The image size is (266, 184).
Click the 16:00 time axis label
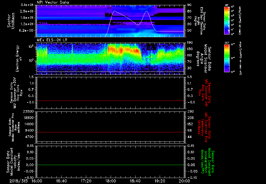(37, 181)
